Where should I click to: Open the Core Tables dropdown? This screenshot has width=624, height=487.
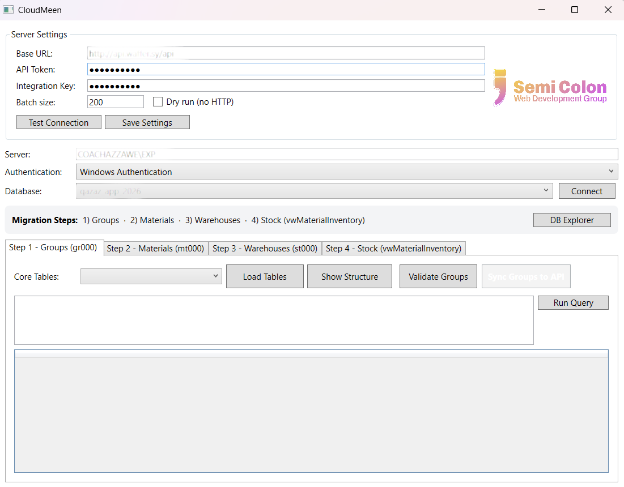coord(151,276)
